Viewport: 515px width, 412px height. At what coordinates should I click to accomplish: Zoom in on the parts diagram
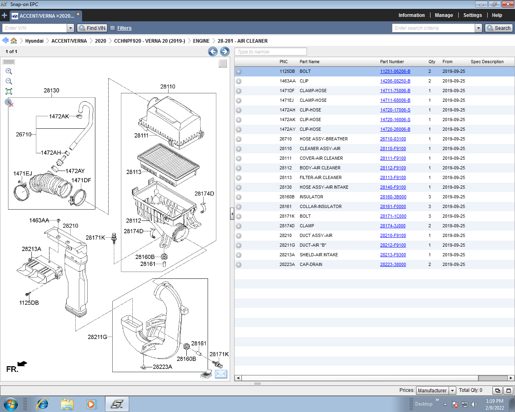pos(9,71)
